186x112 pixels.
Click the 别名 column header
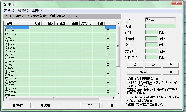pyautogui.click(x=36, y=23)
